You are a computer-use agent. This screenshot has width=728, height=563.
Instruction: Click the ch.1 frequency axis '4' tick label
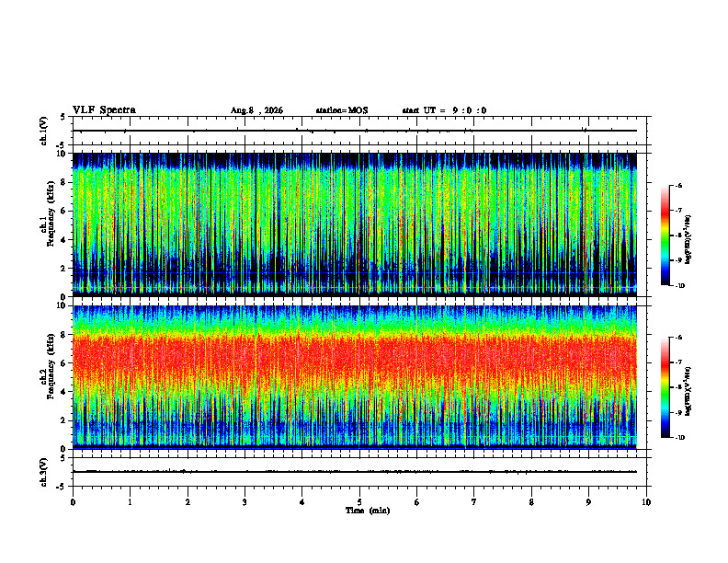[x=63, y=240]
